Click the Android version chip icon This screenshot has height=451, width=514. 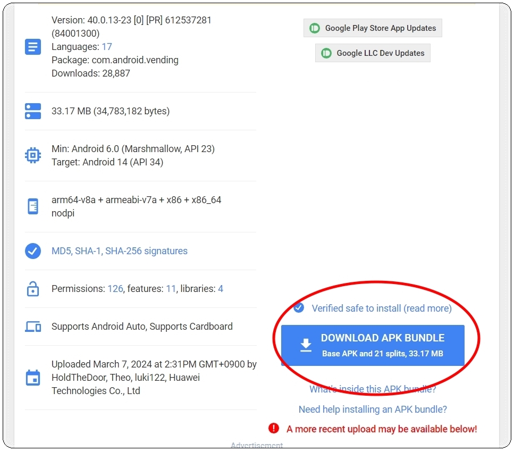pos(33,155)
